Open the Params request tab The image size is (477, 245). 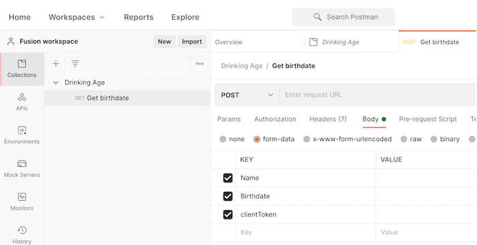point(229,119)
